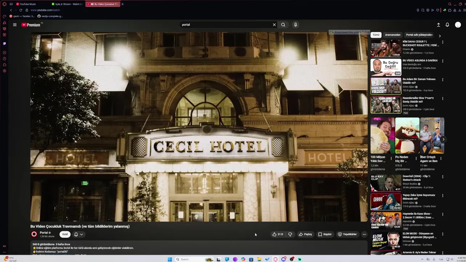Open the Po Neden Hiç Bir short
Screen dimensions: 466x262
(x=407, y=135)
